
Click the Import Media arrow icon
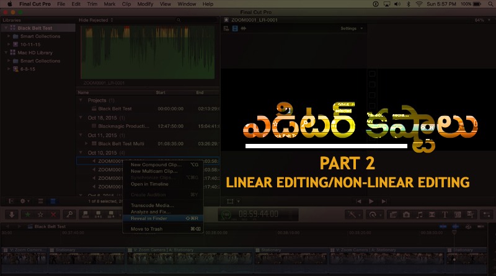pyautogui.click(x=11, y=214)
